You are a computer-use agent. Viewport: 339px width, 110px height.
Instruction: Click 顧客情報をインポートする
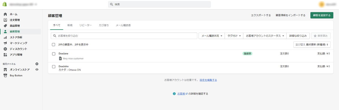pos(290,15)
